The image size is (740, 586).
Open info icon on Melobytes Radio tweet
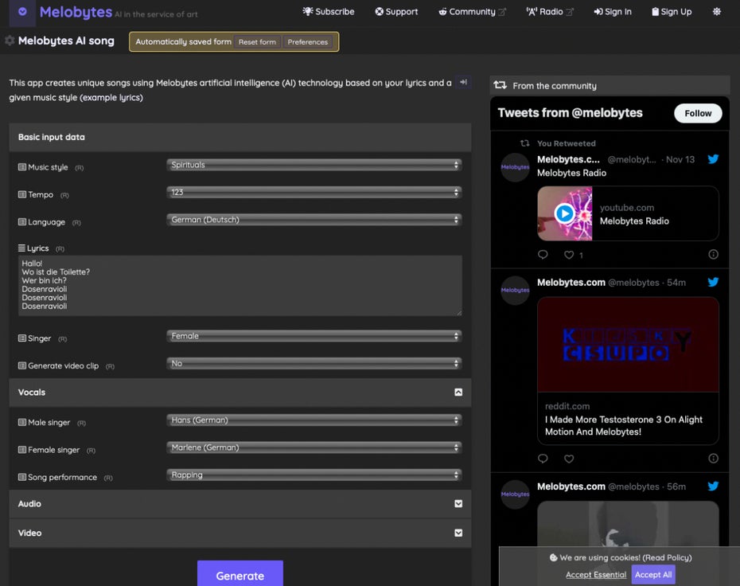coord(713,255)
